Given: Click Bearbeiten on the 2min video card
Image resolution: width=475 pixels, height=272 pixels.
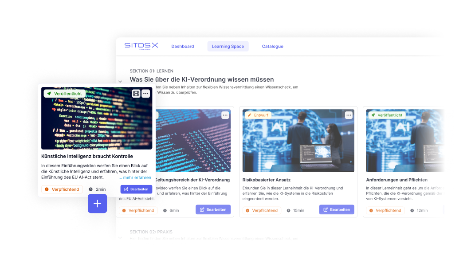Looking at the screenshot, I should pyautogui.click(x=136, y=189).
